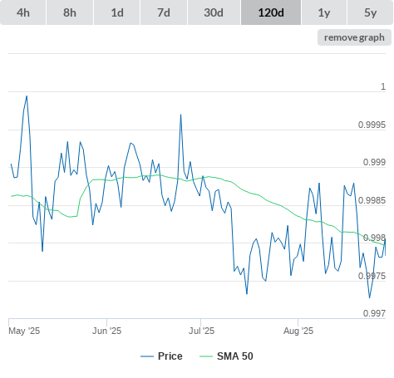Toggle the Price series in legend

tap(170, 356)
